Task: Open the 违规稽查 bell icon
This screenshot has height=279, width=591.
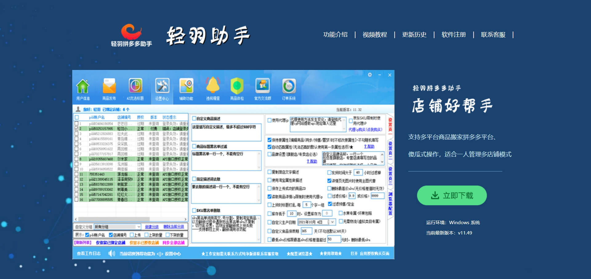Action: coord(213,85)
